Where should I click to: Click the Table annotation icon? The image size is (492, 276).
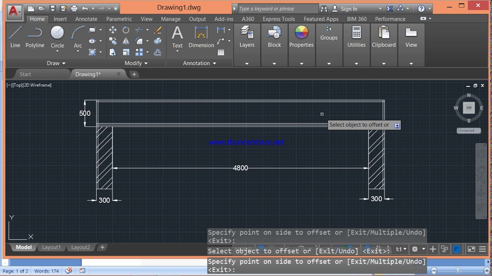tap(221, 52)
